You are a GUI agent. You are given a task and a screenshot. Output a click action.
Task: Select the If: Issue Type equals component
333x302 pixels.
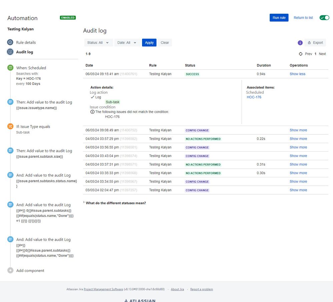click(33, 127)
